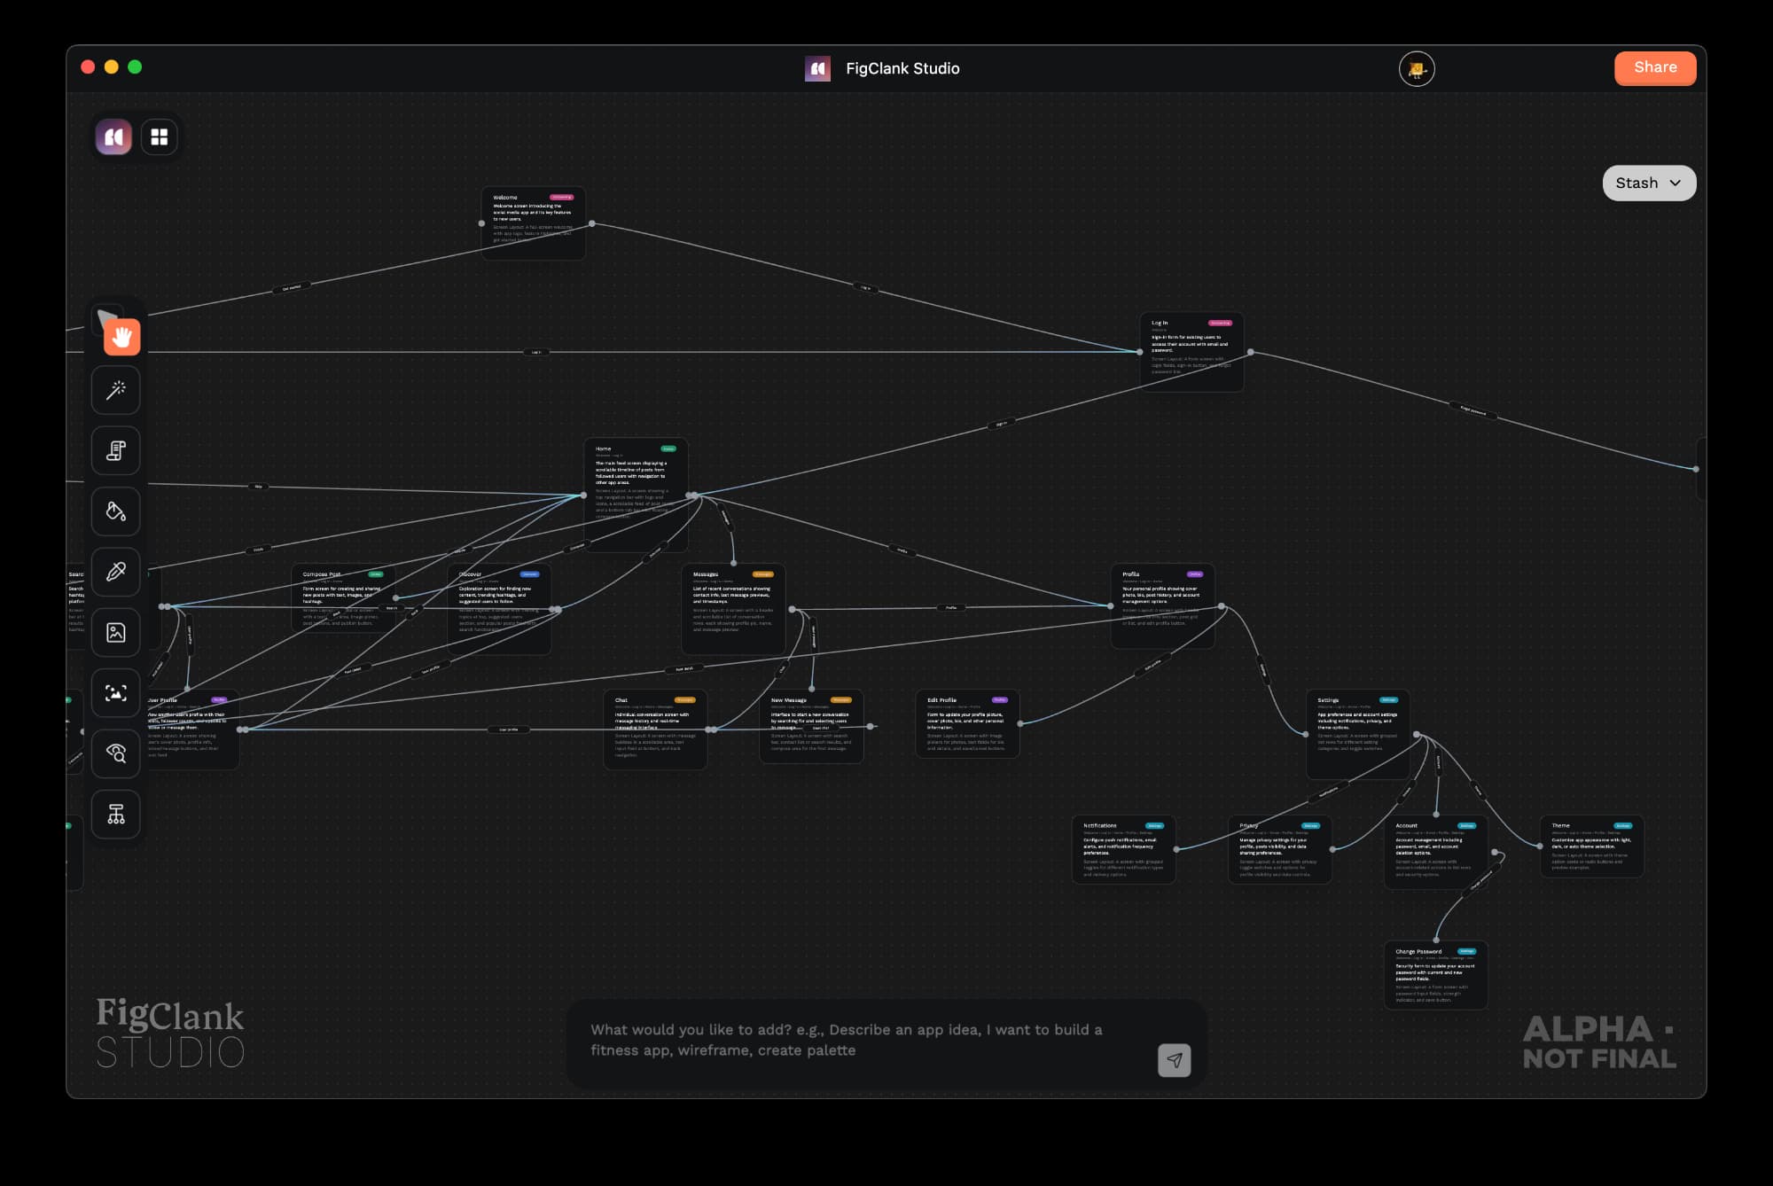Select the flowchart tool at the toolbar bottom
The width and height of the screenshot is (1773, 1186).
[116, 814]
